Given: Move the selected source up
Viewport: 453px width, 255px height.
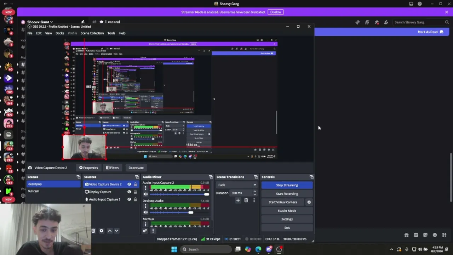Looking at the screenshot, I should tap(110, 231).
